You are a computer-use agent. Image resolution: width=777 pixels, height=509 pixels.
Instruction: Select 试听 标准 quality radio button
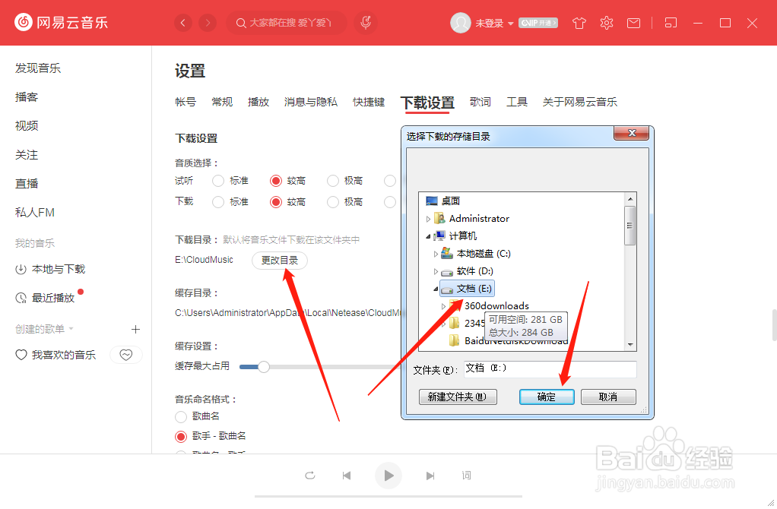(218, 182)
